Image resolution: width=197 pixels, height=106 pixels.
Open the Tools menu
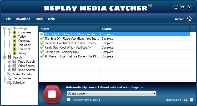click(39, 19)
